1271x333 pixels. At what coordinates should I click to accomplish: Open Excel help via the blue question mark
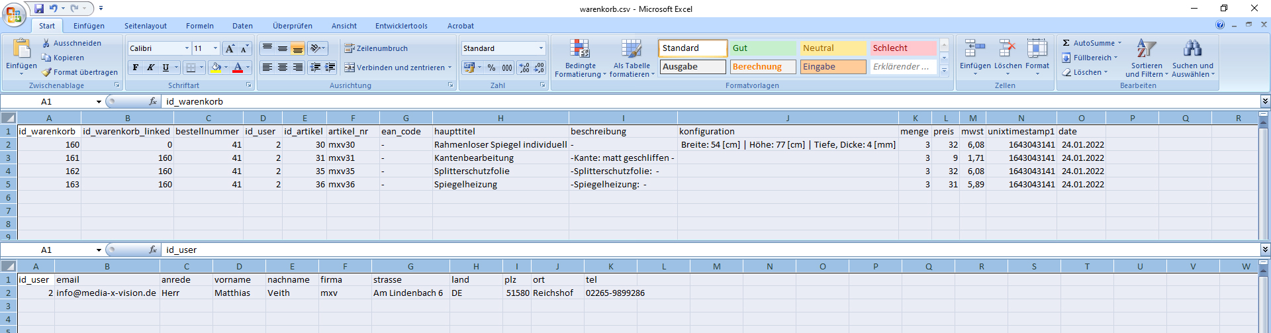point(1220,24)
